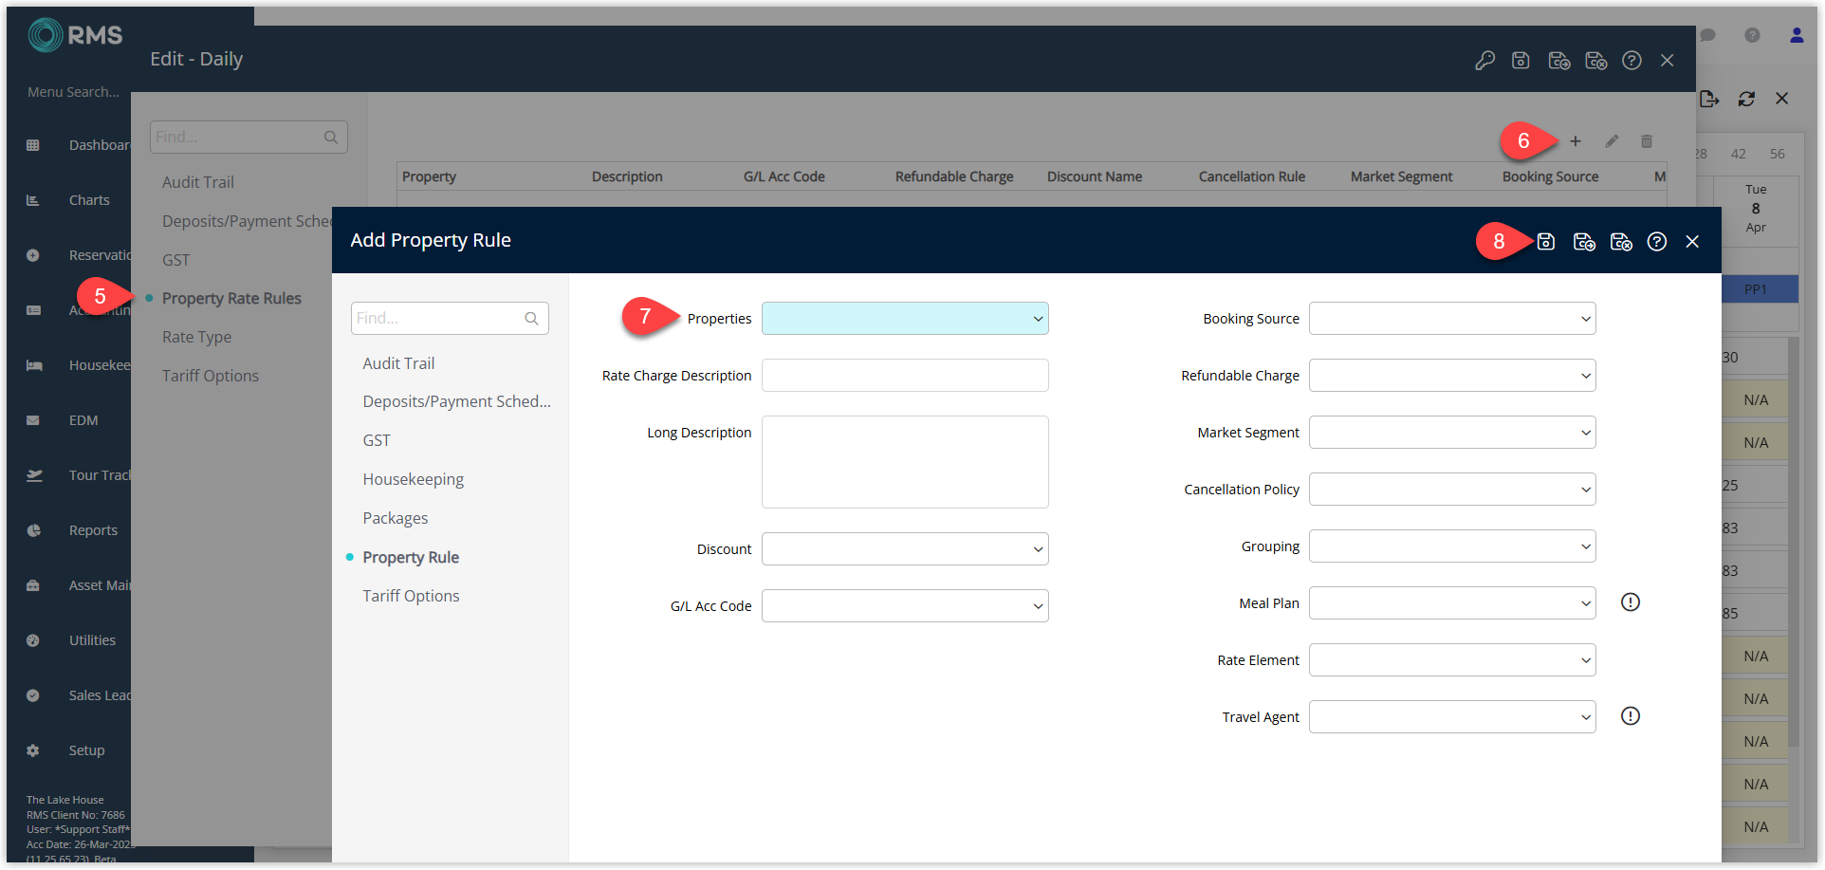The image size is (1825, 870).
Task: Open the Meal Plan dropdown
Action: pos(1452,603)
